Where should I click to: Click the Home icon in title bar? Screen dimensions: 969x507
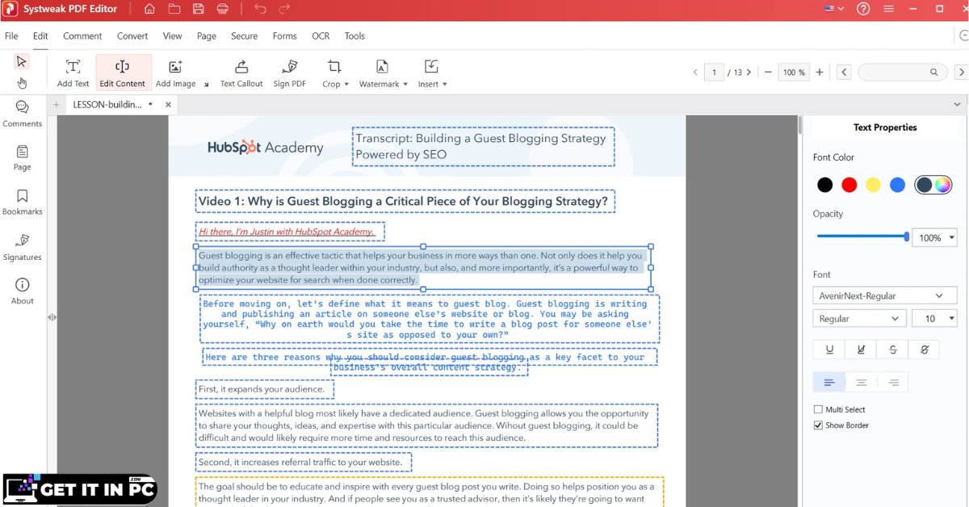[149, 9]
